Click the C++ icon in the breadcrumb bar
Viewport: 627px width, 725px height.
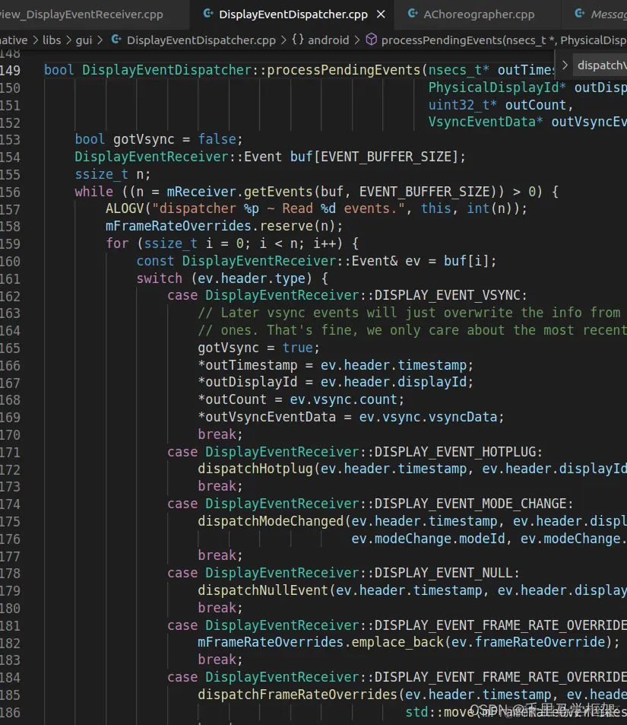click(x=116, y=40)
